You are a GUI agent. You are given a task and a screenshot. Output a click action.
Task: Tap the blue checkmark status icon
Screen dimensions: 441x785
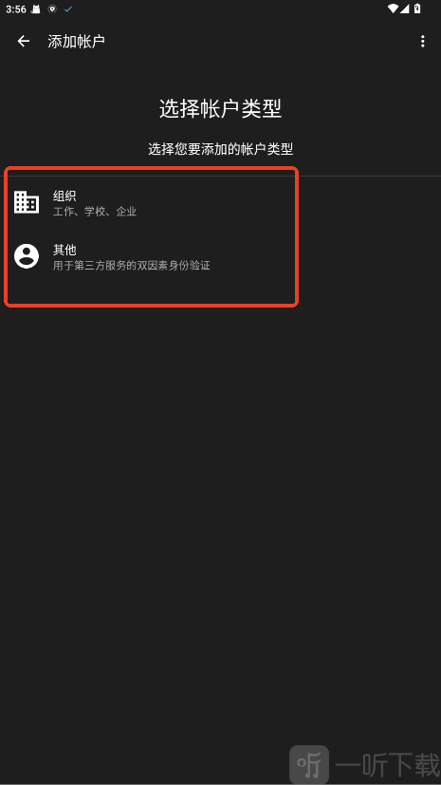[68, 9]
